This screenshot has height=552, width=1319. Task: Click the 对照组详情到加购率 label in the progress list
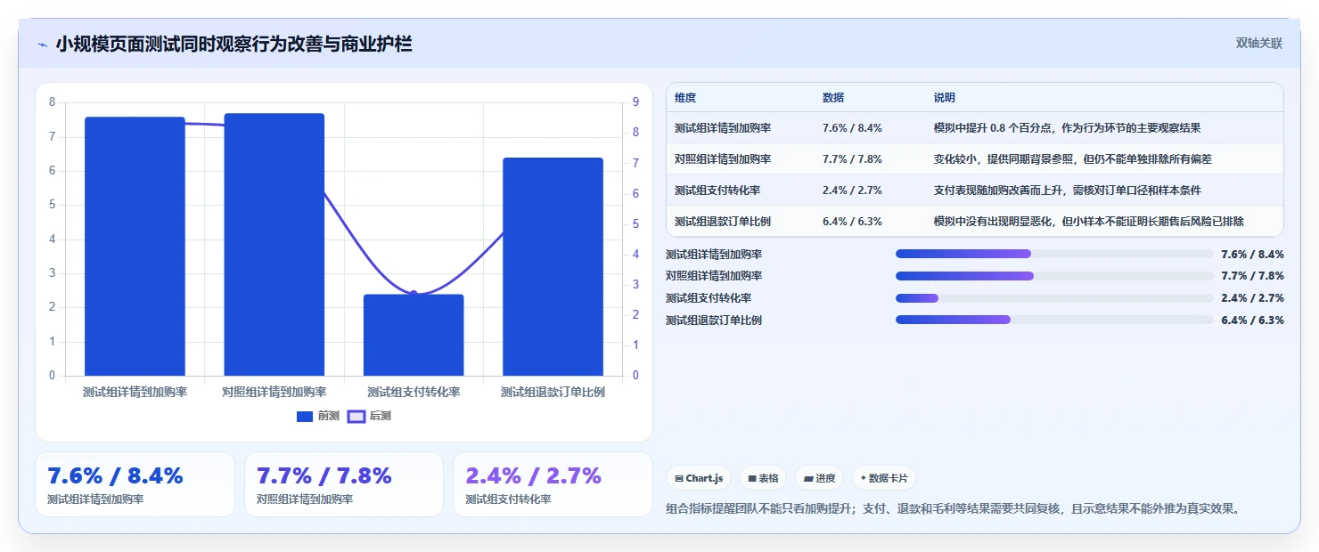[714, 276]
